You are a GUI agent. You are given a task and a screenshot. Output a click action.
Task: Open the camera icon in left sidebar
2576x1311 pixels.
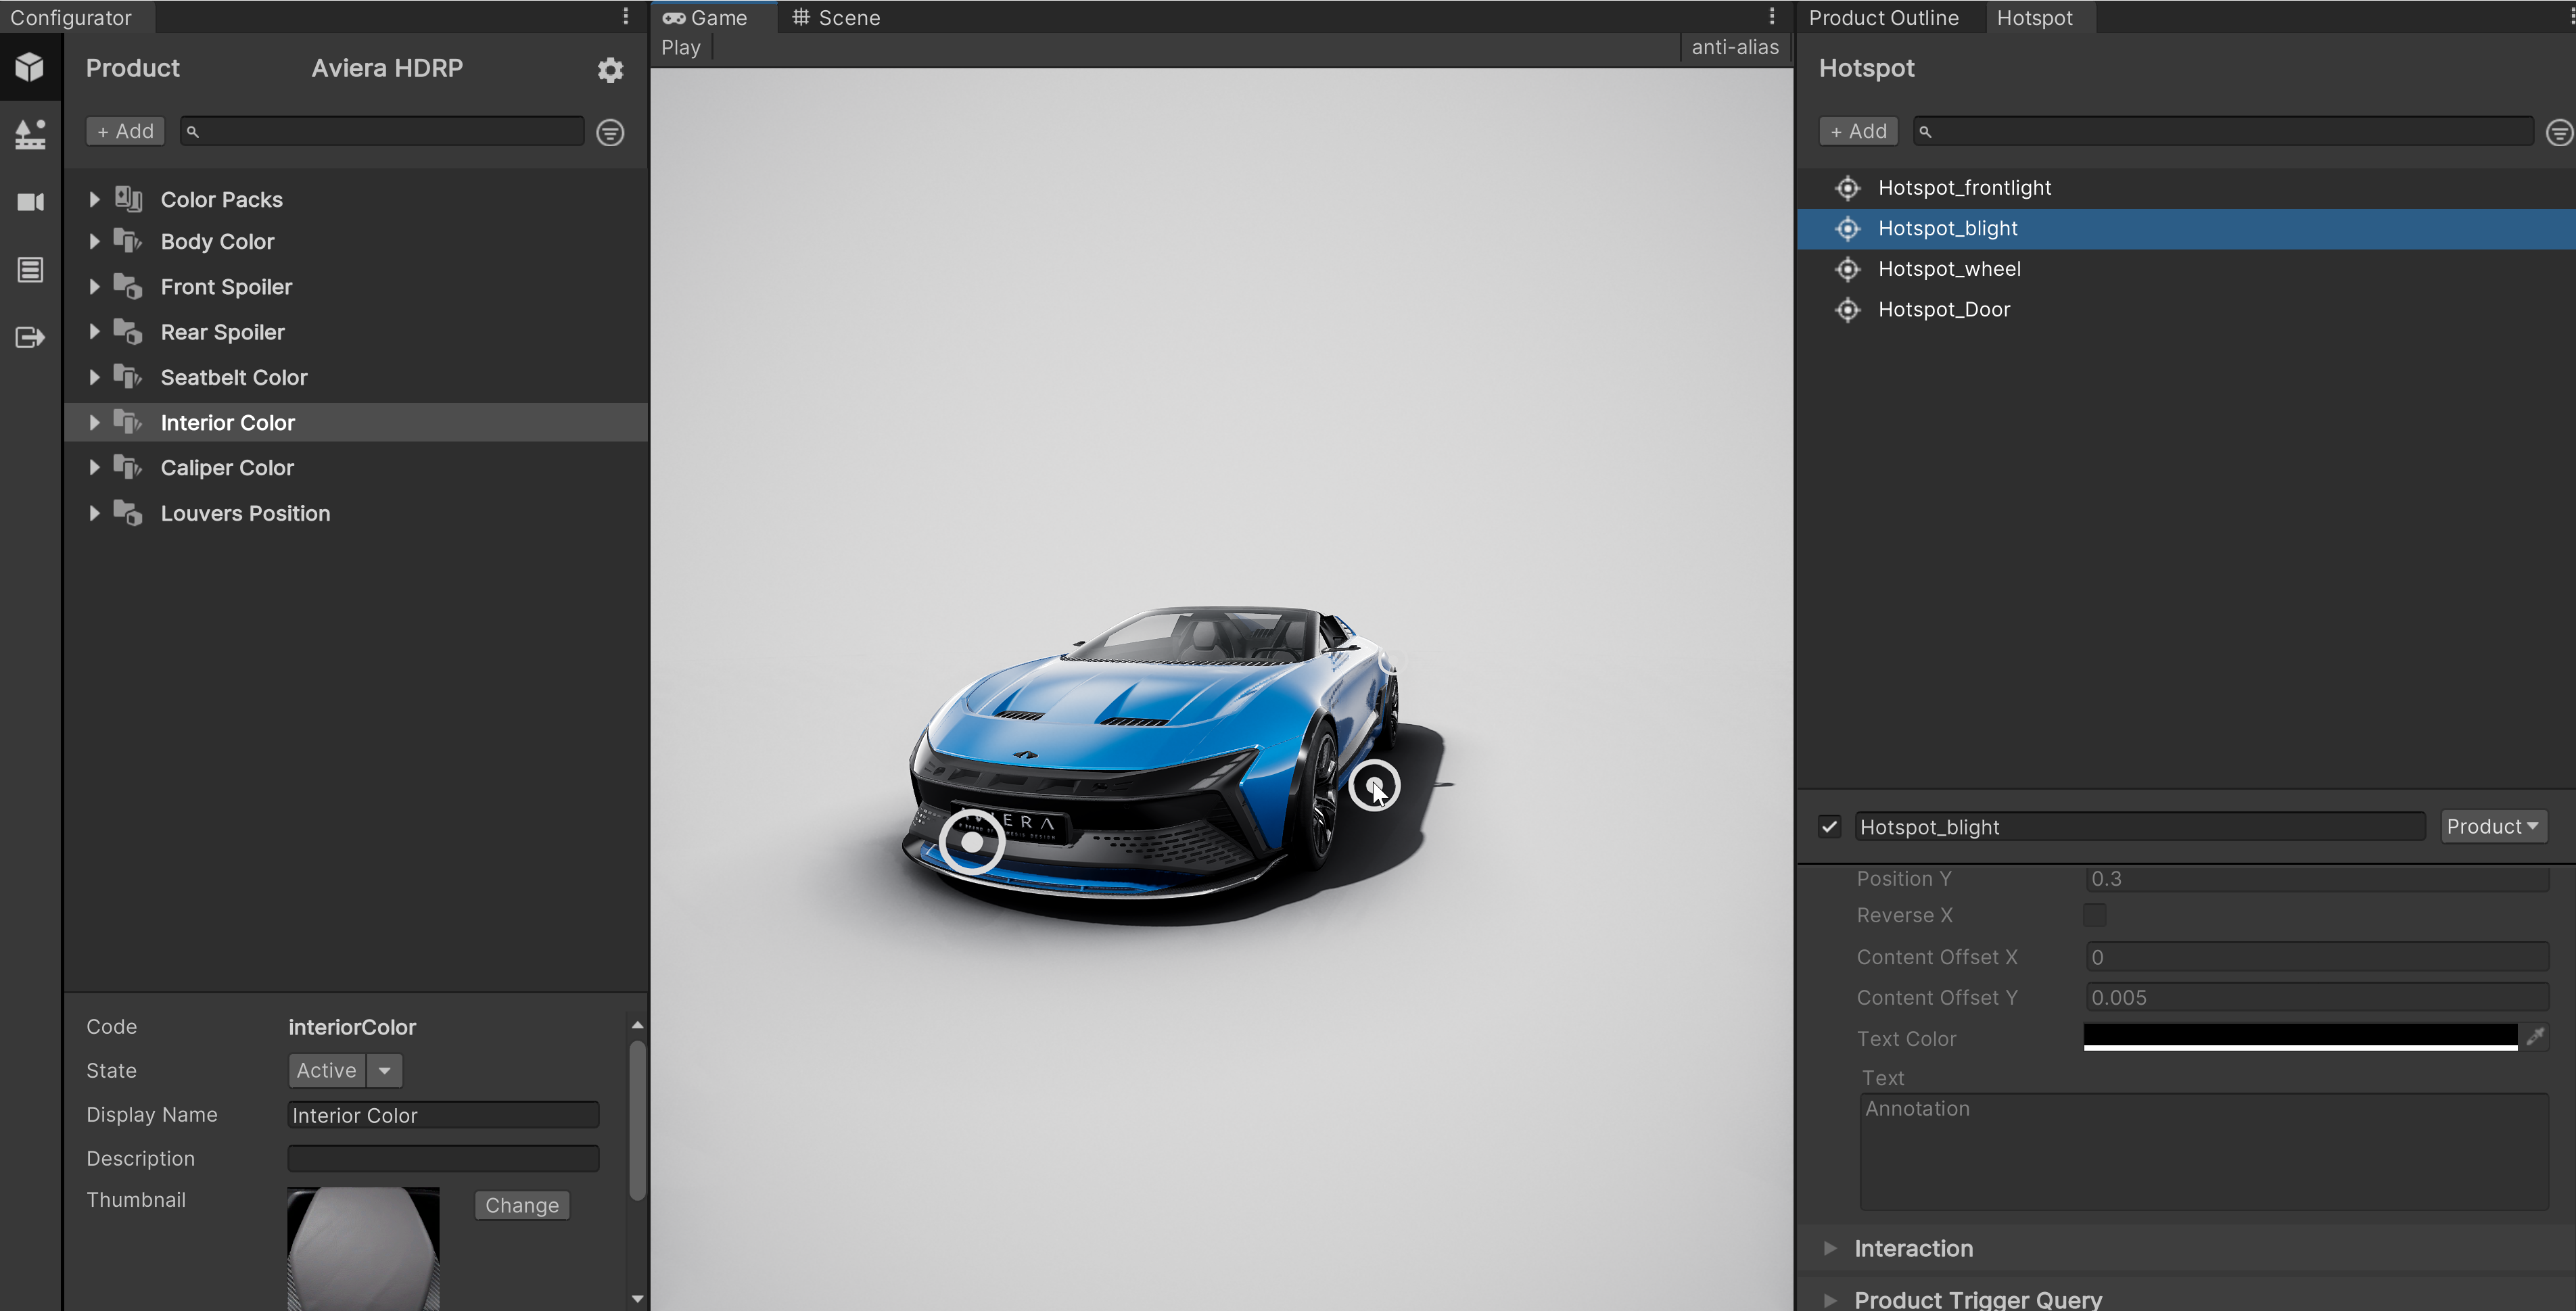coord(30,202)
